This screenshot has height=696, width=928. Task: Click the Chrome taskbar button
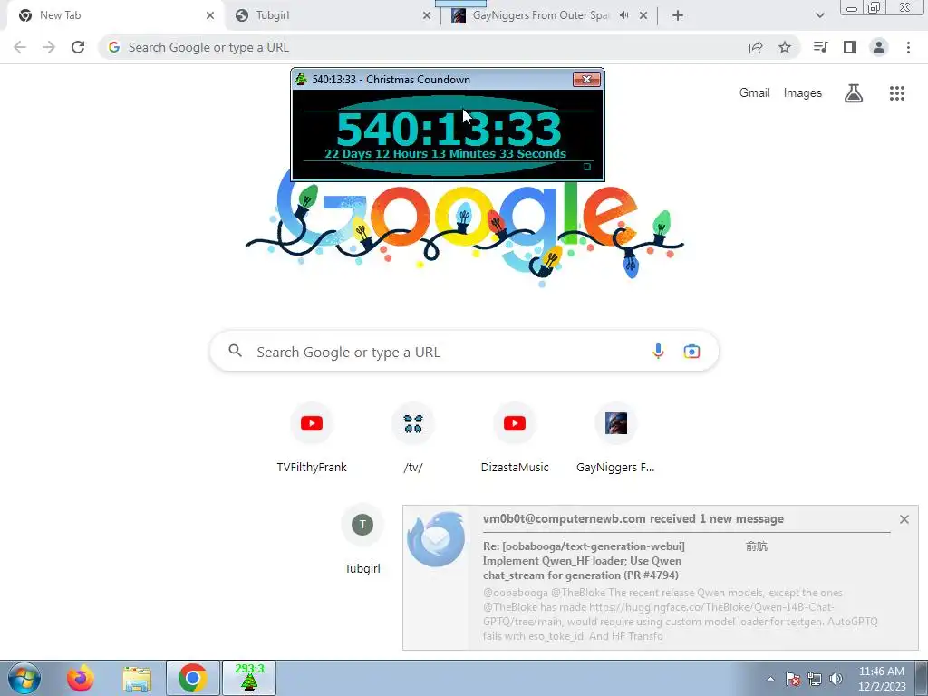tap(192, 678)
